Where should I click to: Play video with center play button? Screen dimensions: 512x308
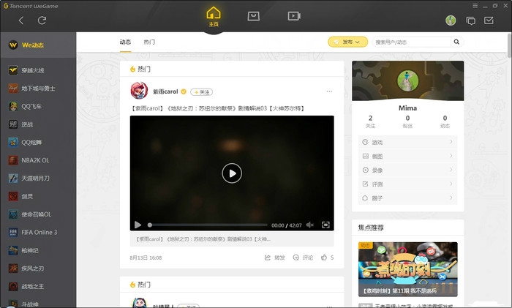(232, 173)
